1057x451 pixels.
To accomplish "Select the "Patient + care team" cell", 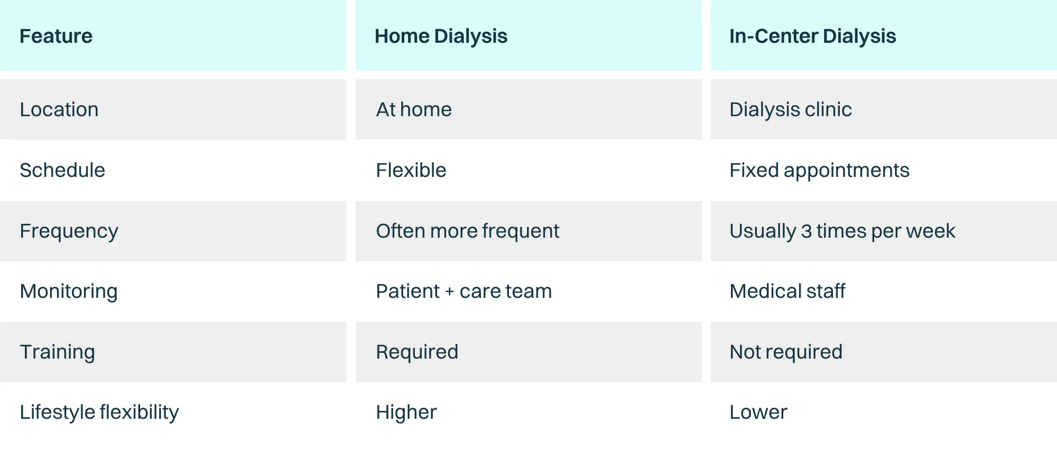I will click(463, 291).
